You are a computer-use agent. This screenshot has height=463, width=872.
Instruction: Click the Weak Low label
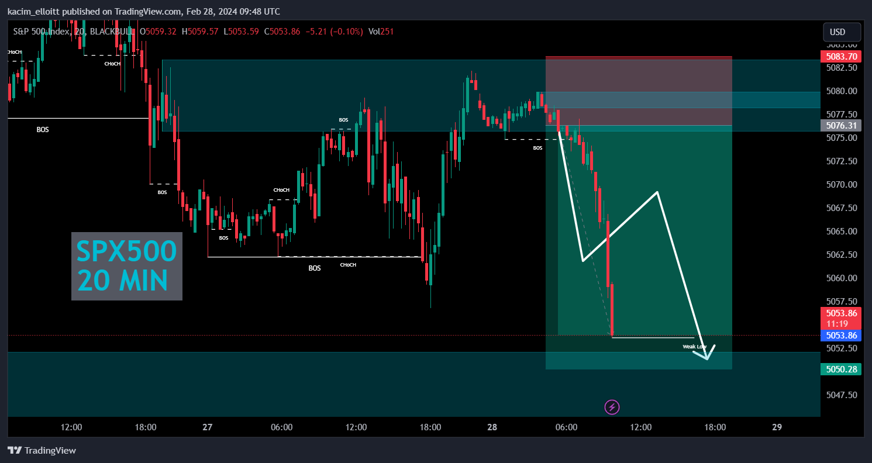click(695, 347)
